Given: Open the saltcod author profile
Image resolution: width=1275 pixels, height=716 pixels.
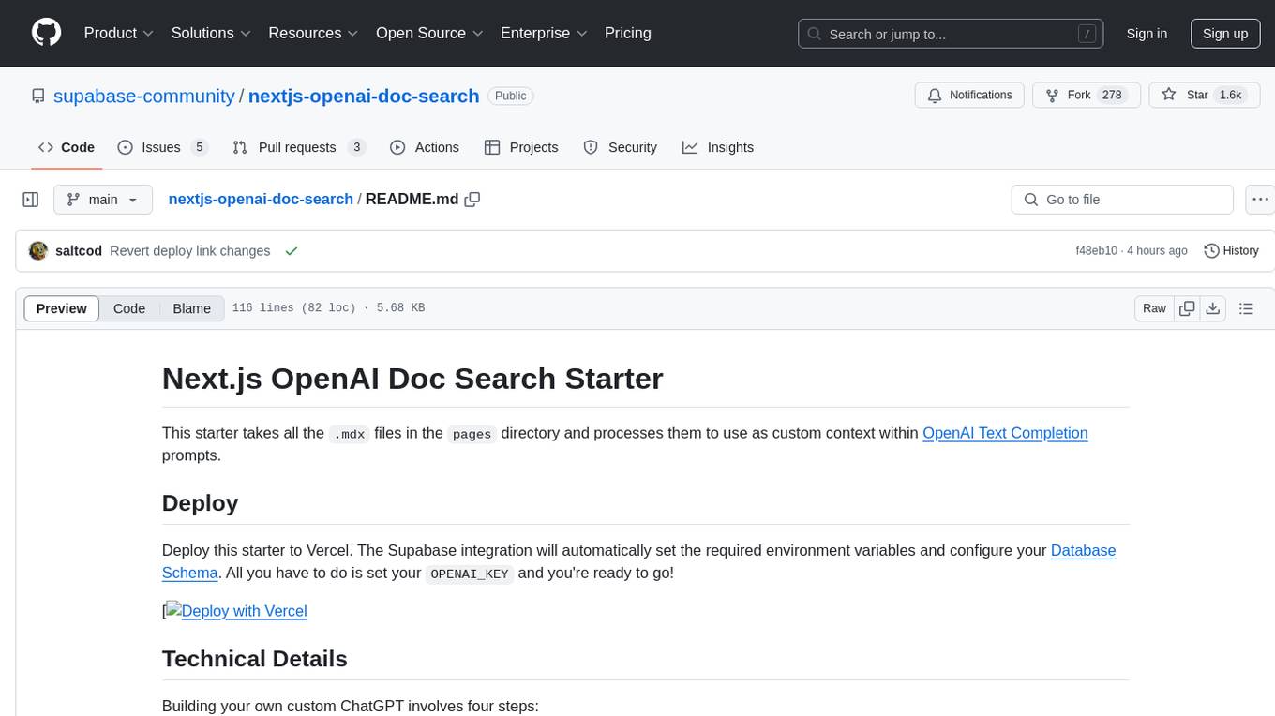Looking at the screenshot, I should tap(79, 251).
